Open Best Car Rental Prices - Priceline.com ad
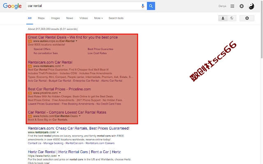263x164 pixels. 59,89
